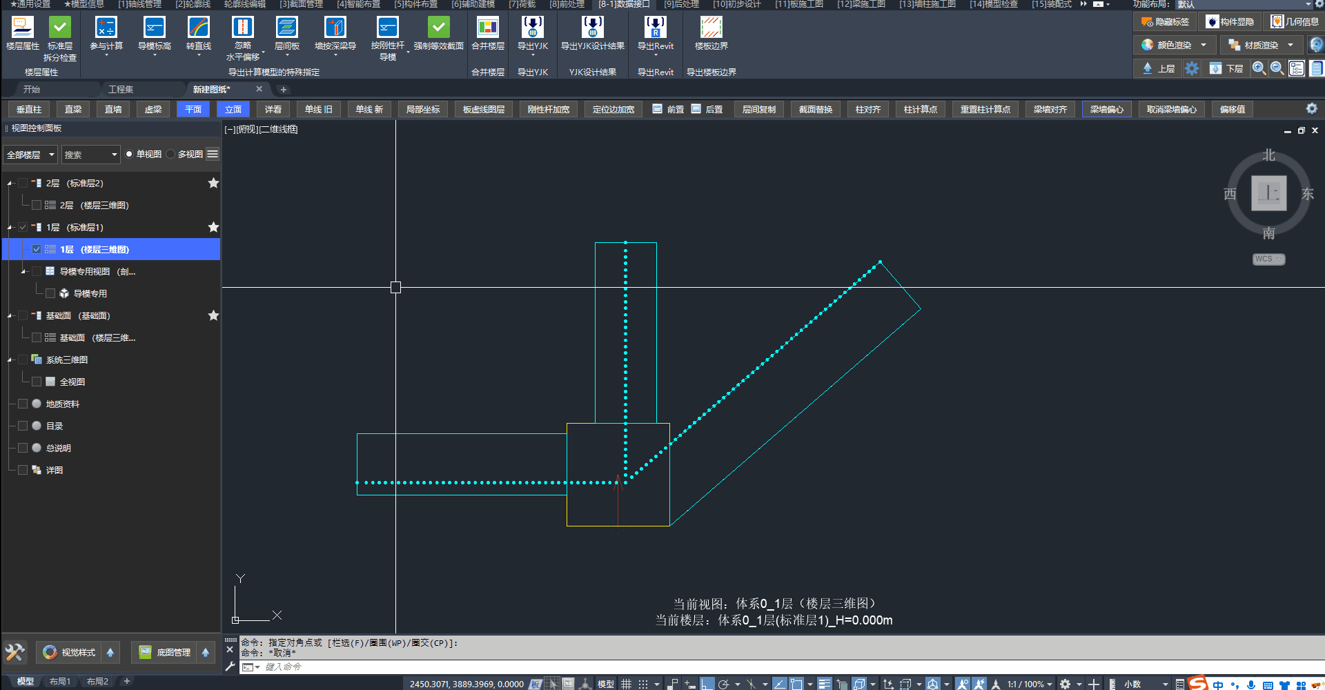Open the 楼板边界 slab boundary tool

click(711, 28)
